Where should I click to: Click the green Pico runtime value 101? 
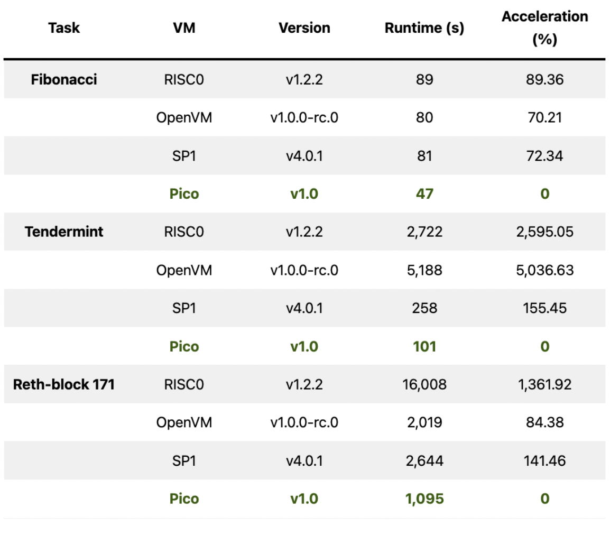click(424, 347)
